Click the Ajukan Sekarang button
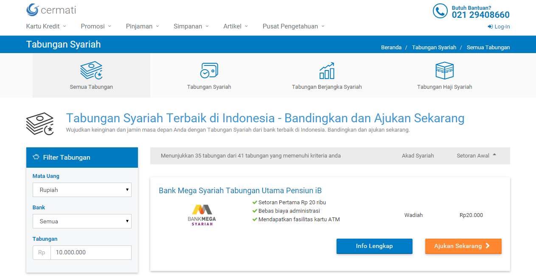Screen dimensions: 536x276 coord(463,246)
